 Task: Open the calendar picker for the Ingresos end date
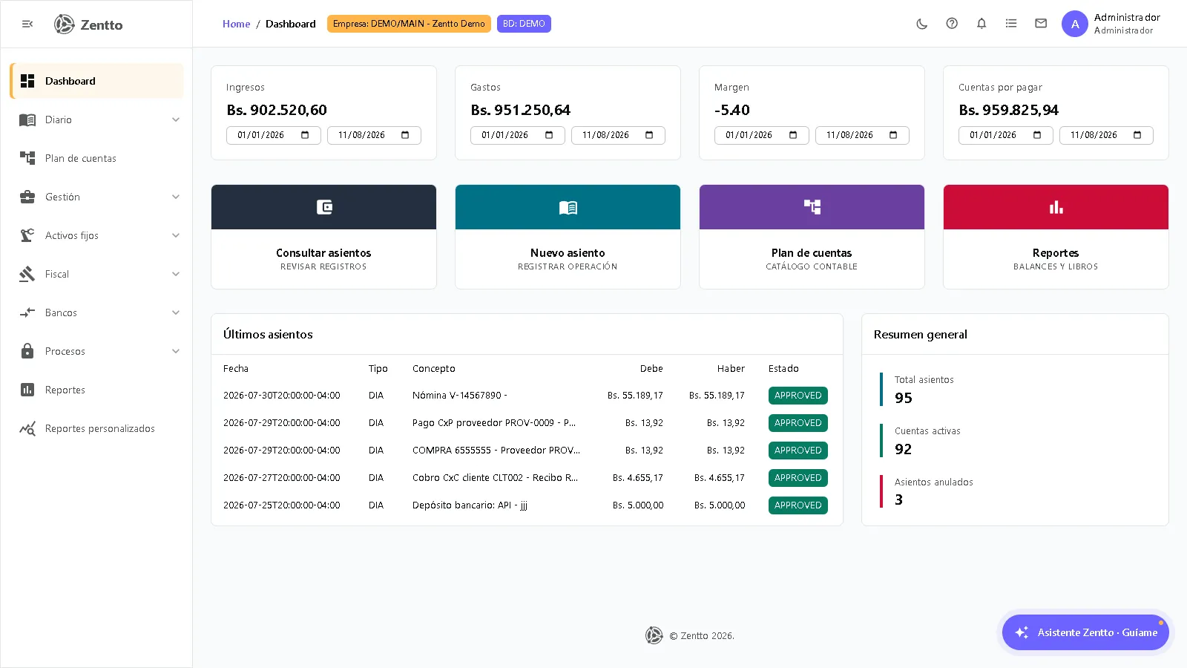[405, 135]
